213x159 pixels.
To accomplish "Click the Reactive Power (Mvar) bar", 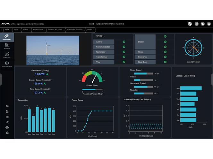I will [92, 89].
